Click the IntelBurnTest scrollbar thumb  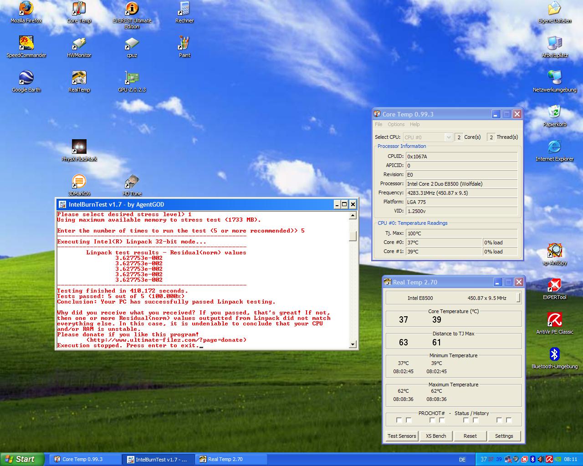pos(353,236)
